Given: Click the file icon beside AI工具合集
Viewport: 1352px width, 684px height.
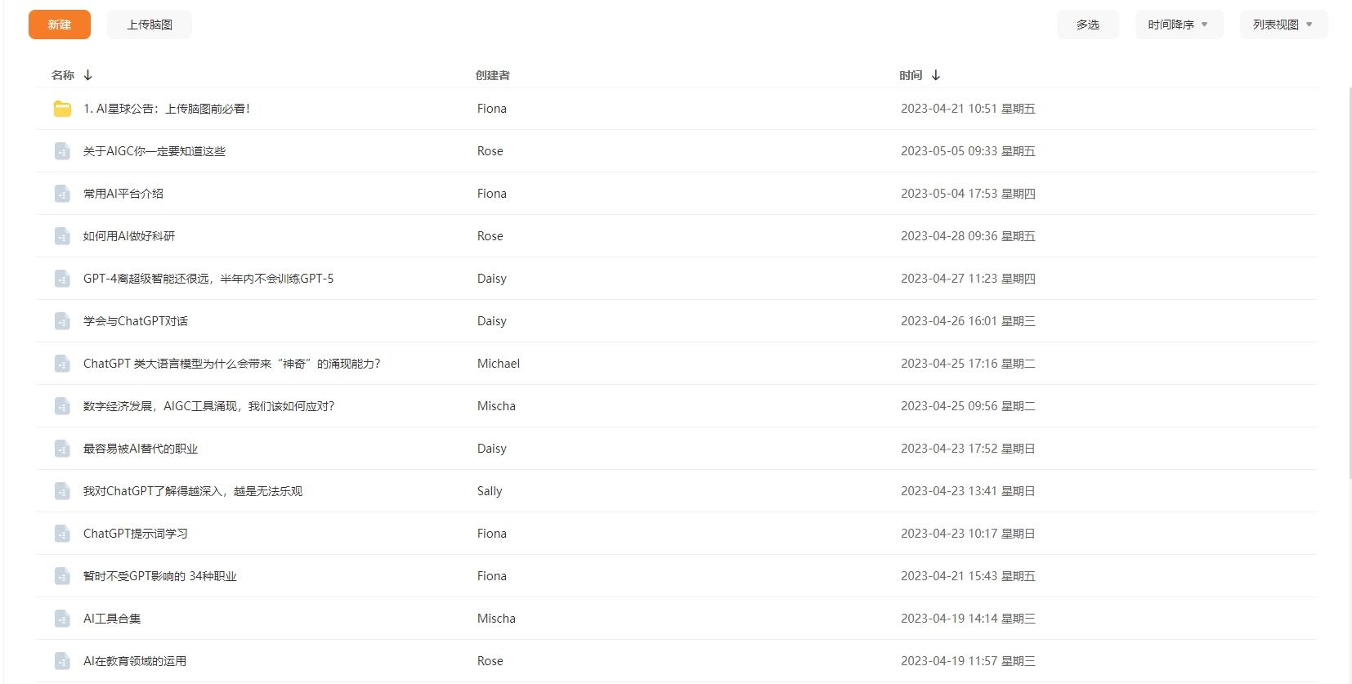Looking at the screenshot, I should pos(62,619).
